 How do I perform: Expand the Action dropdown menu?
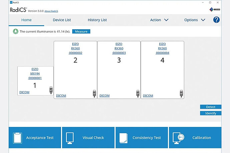point(159,20)
